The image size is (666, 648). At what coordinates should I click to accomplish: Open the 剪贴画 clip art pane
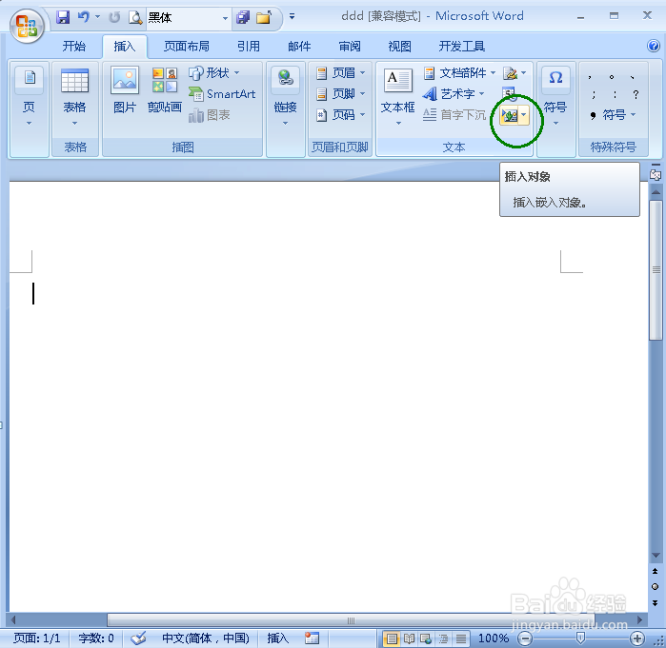[x=165, y=90]
